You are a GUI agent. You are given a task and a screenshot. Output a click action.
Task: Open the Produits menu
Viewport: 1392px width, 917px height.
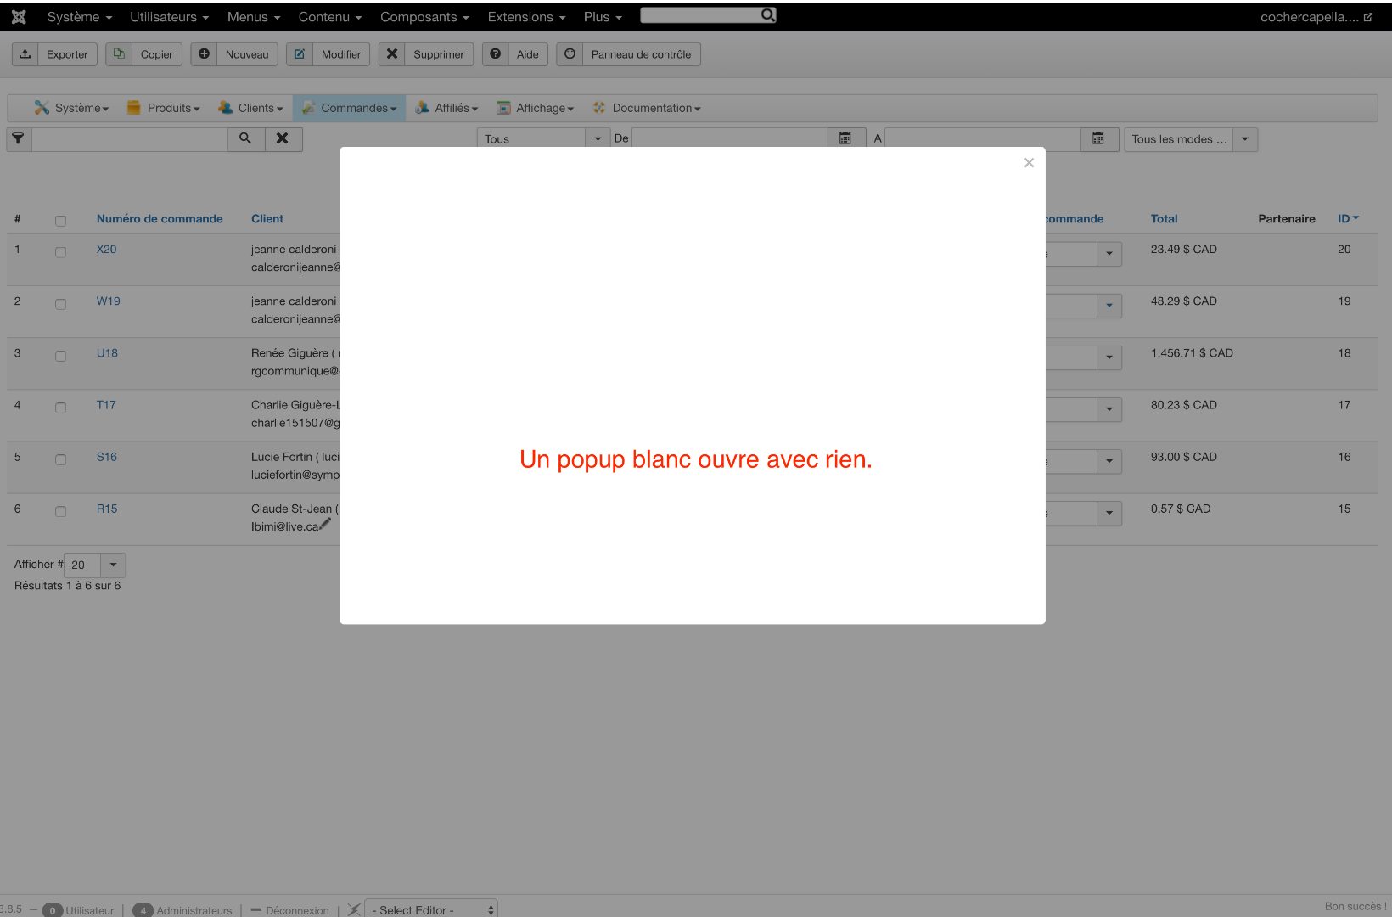tap(164, 108)
